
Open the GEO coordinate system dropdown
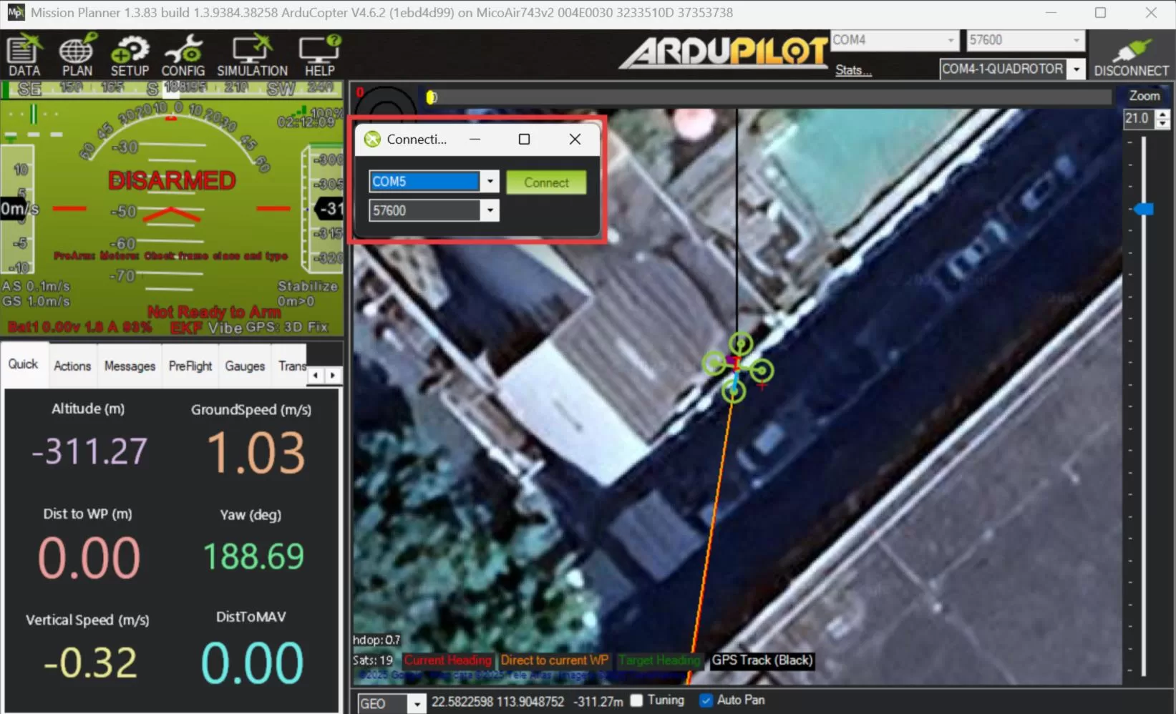tap(417, 704)
